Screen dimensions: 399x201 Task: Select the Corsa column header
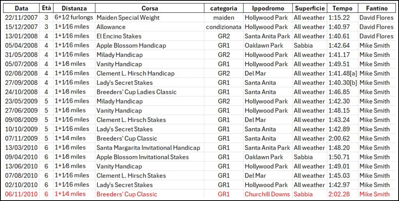[x=150, y=8]
